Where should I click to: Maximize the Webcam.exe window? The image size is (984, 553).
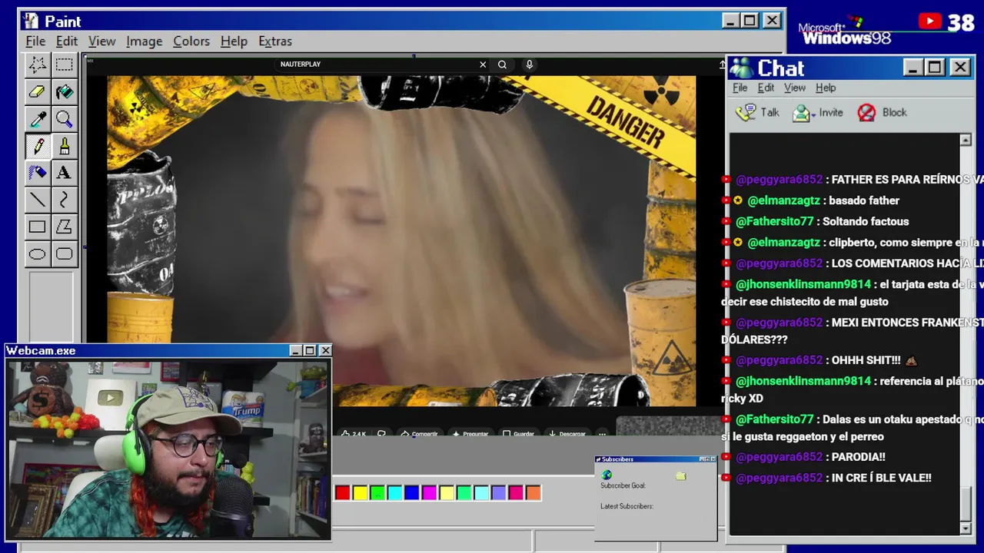[x=310, y=351]
